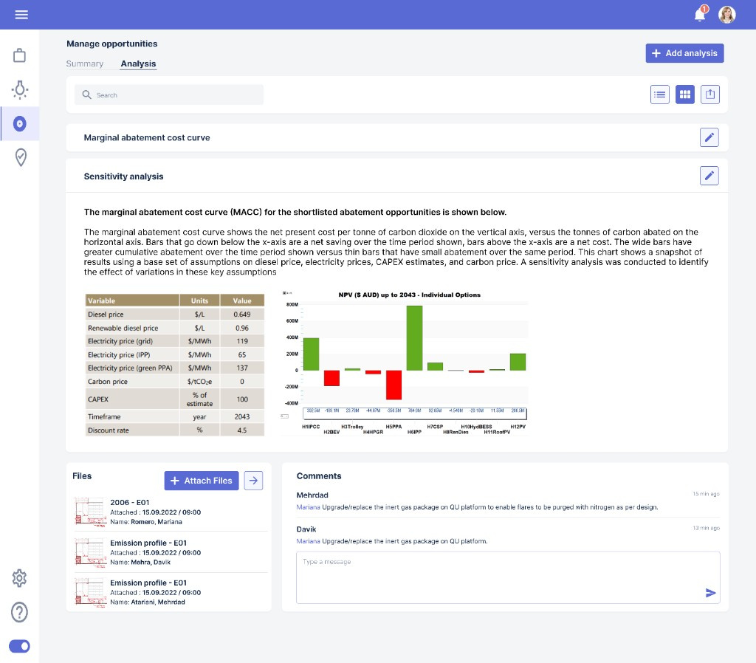The image size is (756, 663).
Task: Open the notifications bell
Action: tap(700, 14)
